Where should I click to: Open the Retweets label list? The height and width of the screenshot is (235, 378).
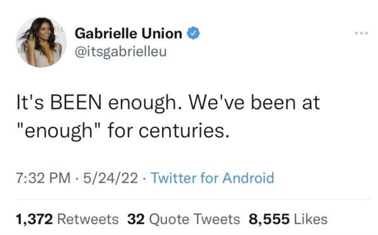(x=88, y=219)
